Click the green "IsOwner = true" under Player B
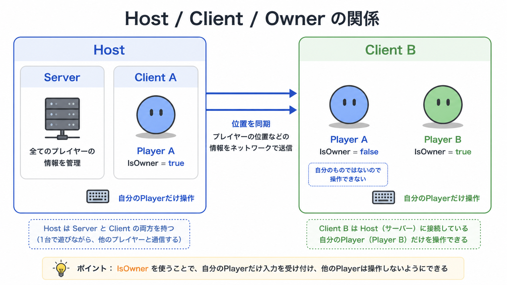 443,152
